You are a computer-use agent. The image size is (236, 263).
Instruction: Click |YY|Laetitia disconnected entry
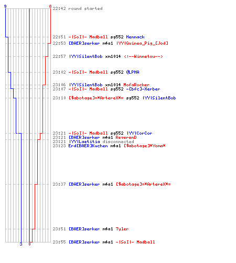pyautogui.click(x=101, y=141)
